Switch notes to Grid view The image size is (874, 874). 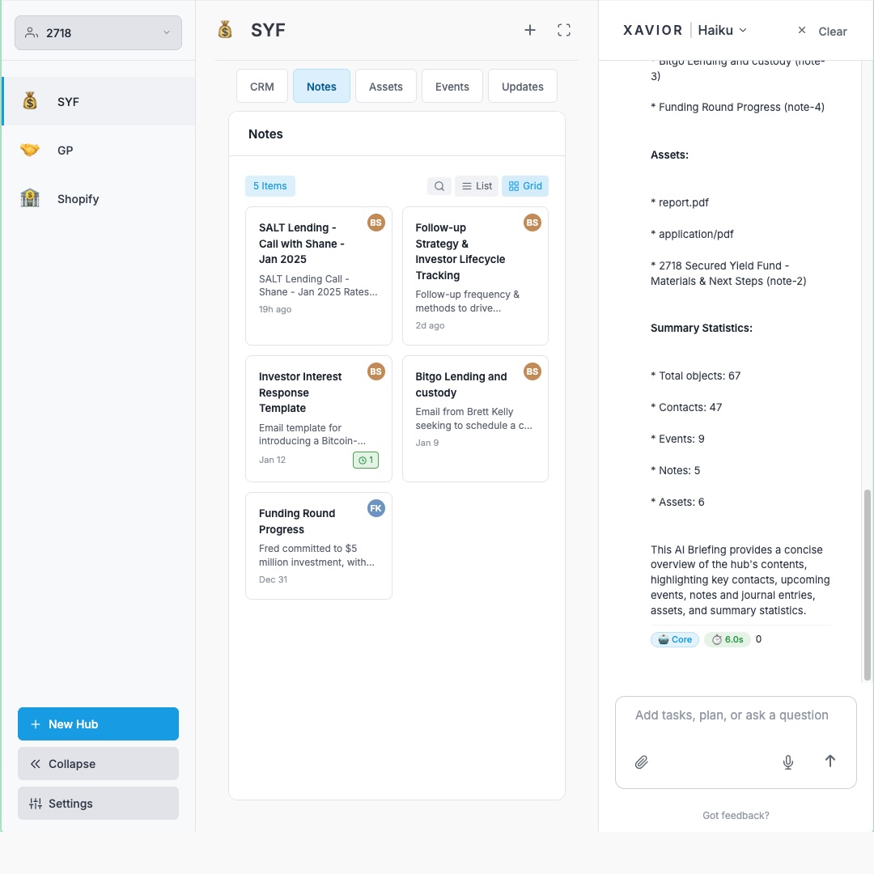coord(524,185)
